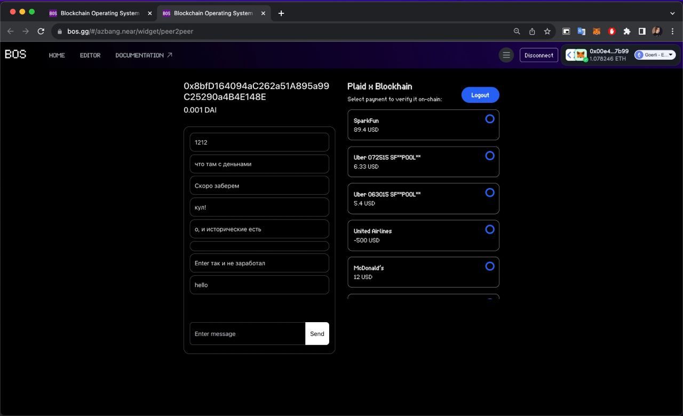Click the lock icon in the address bar
The width and height of the screenshot is (683, 416).
[59, 31]
